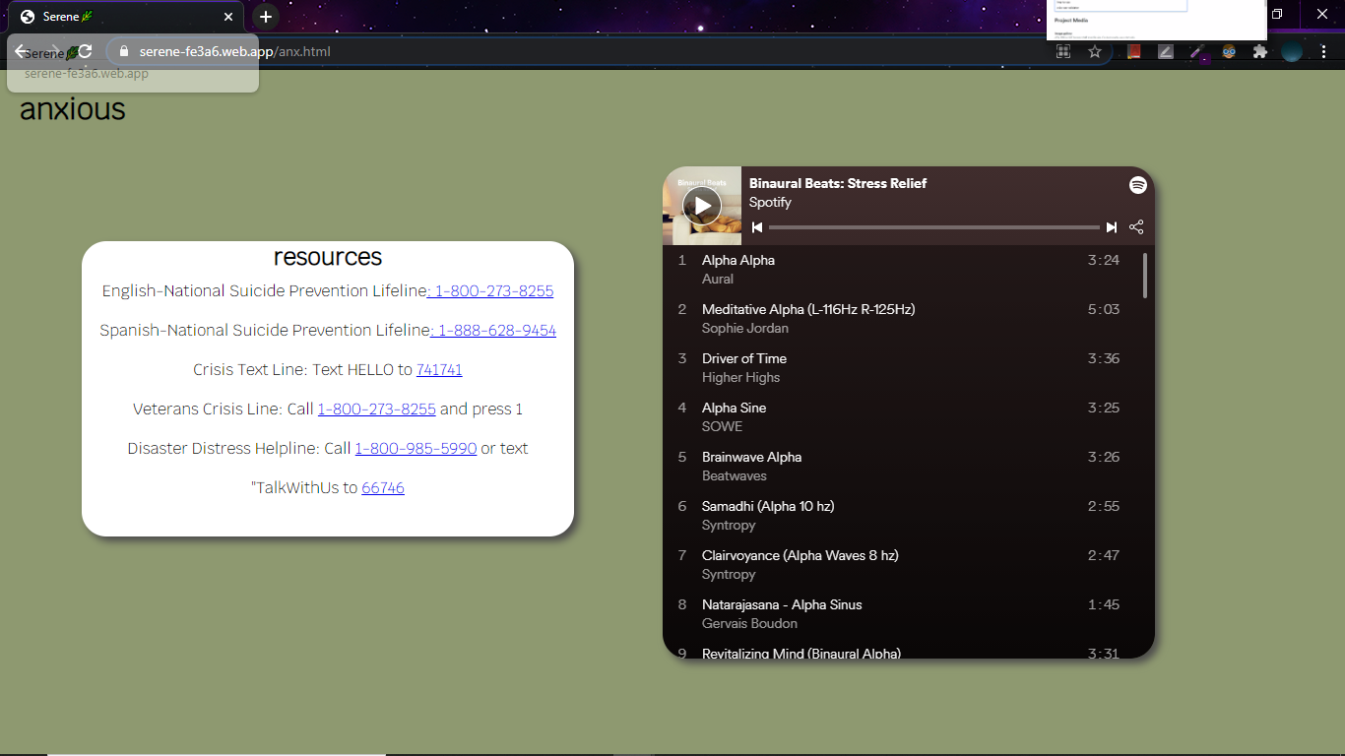
Task: Open the QR code grid icon in address bar
Action: point(1063,51)
